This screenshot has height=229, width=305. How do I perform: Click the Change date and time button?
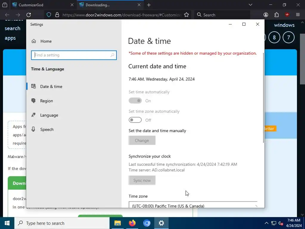click(x=142, y=140)
